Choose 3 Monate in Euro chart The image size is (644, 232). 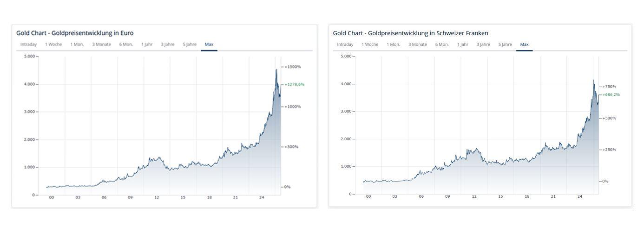tap(101, 44)
